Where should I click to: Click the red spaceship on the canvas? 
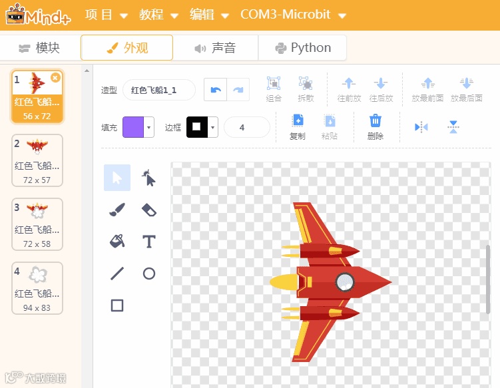[330, 282]
